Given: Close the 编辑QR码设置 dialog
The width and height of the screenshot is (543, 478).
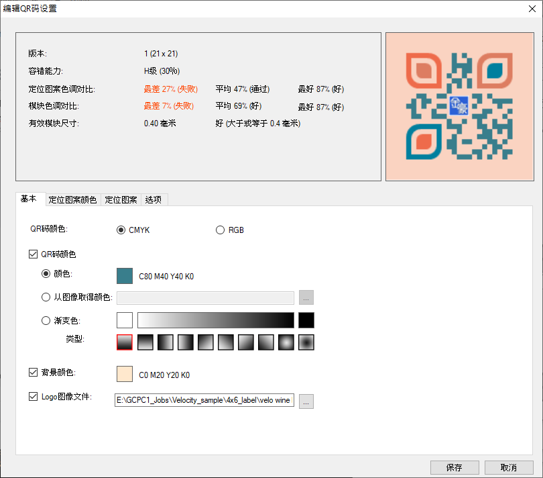Looking at the screenshot, I should click(x=532, y=9).
